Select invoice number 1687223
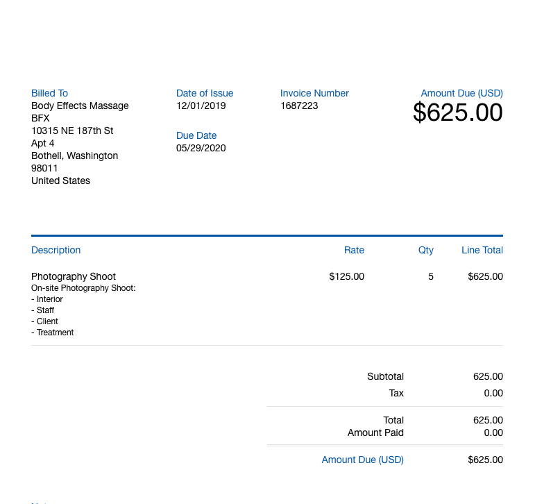 299,106
